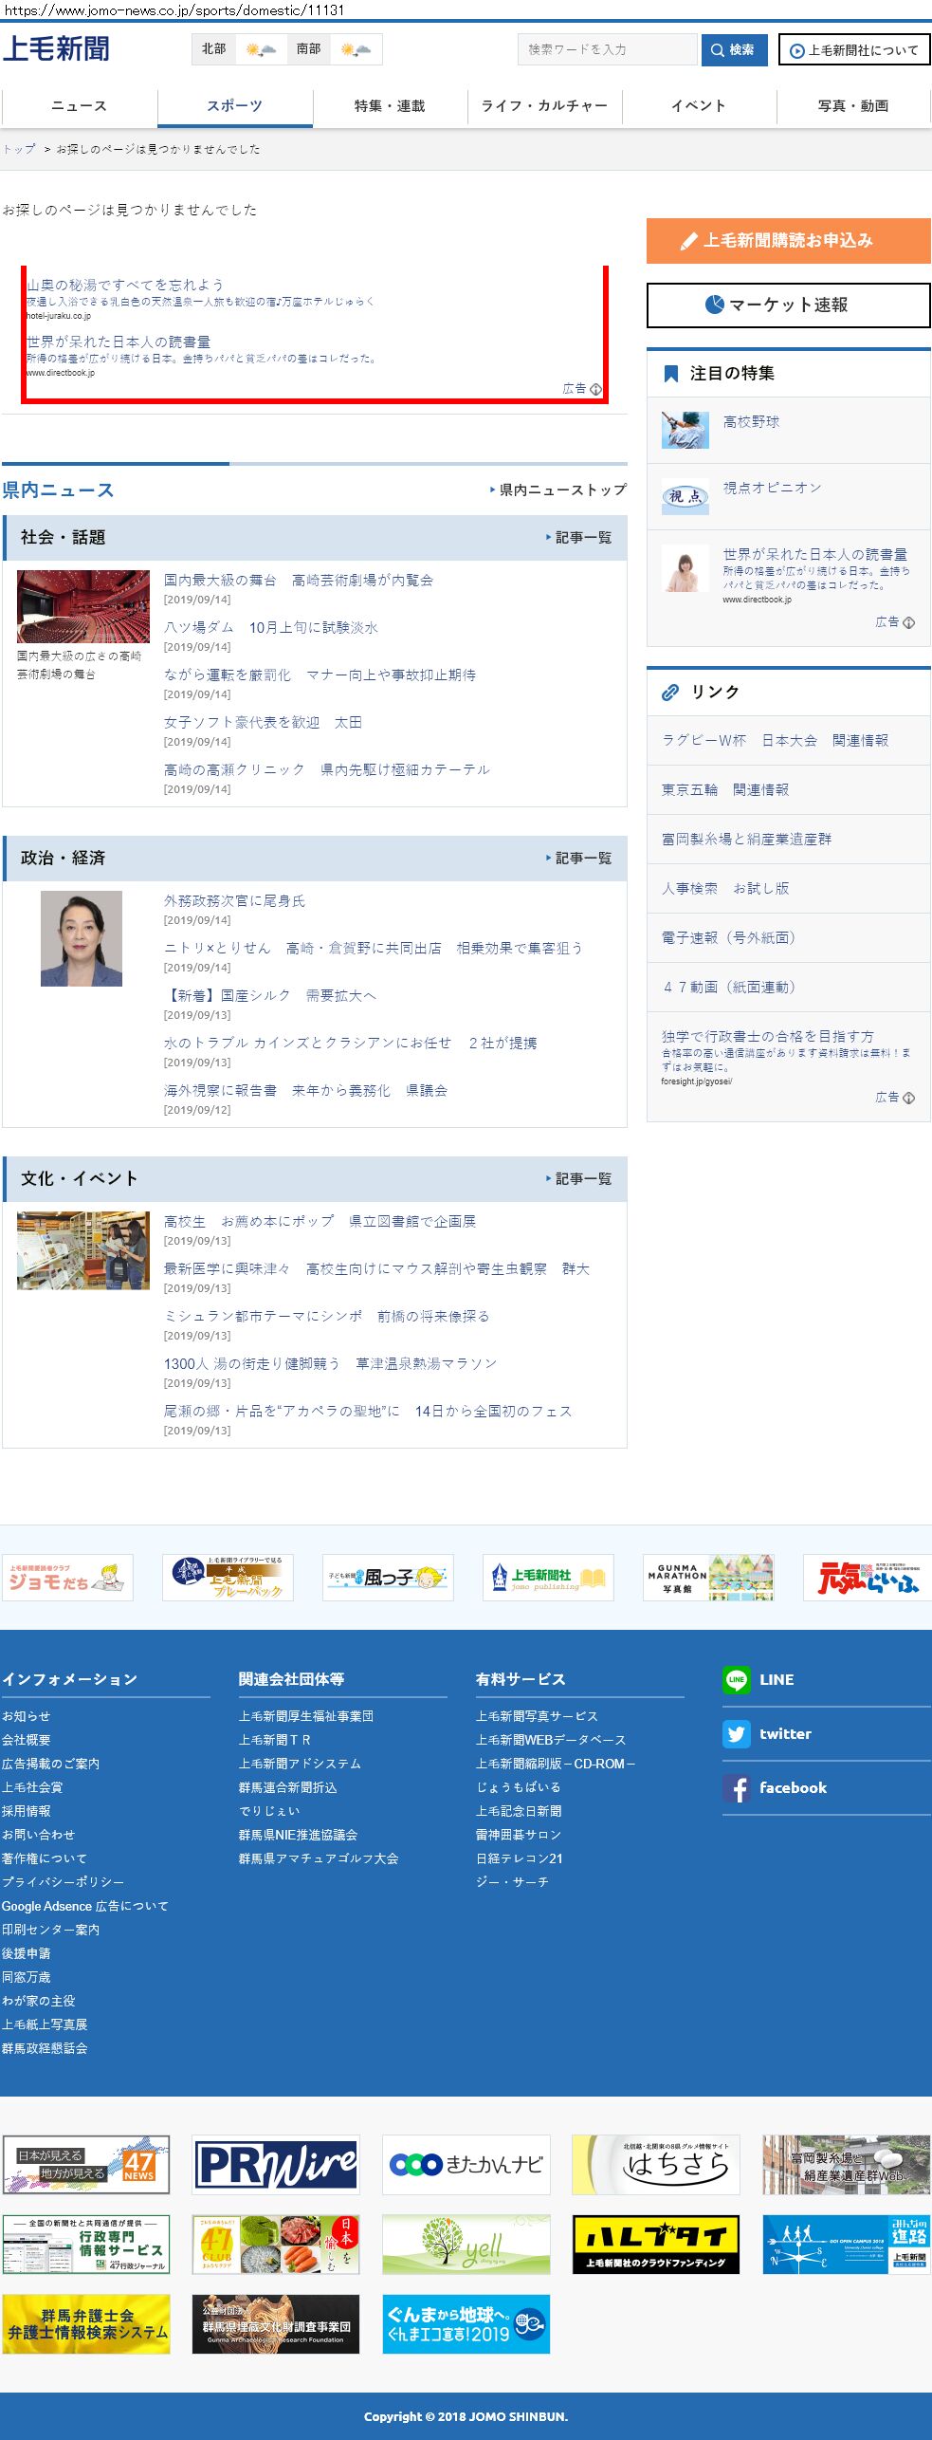Click the search keyword input field
This screenshot has height=2440, width=932.
tap(607, 50)
